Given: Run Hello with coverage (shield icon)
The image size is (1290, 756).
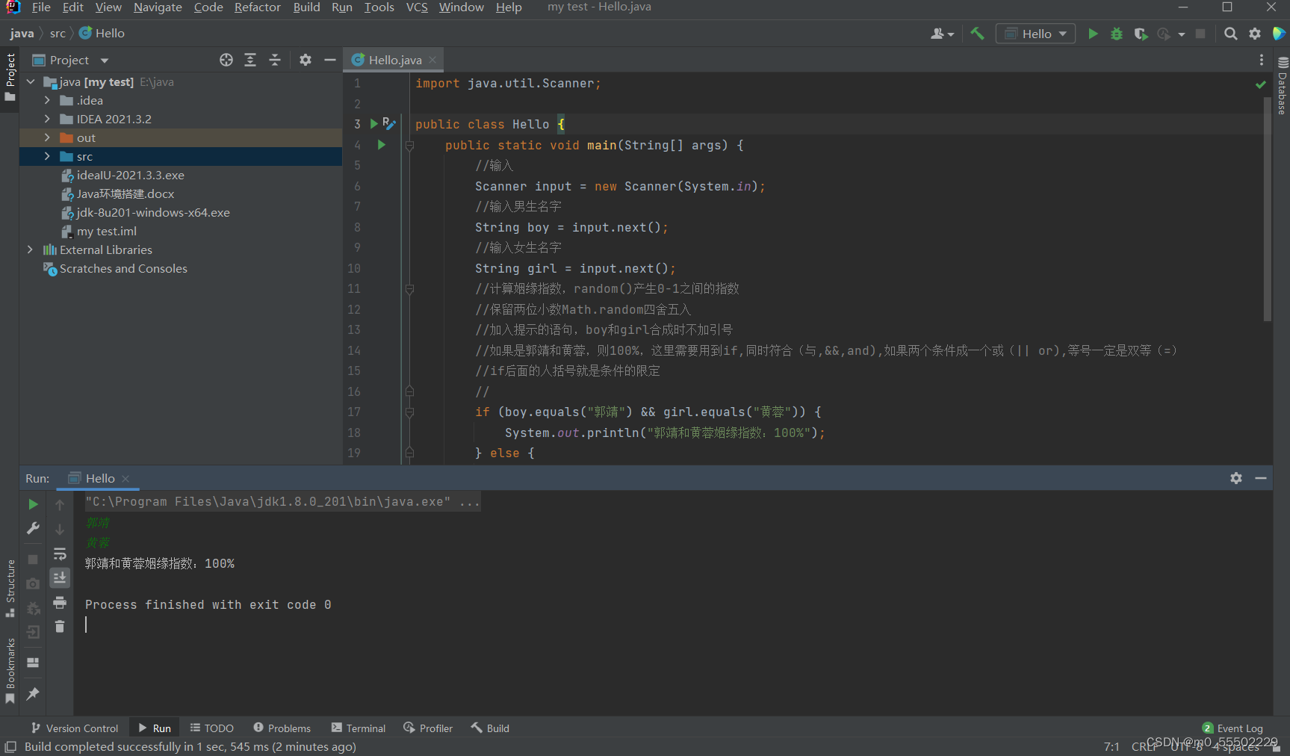Looking at the screenshot, I should point(1141,34).
